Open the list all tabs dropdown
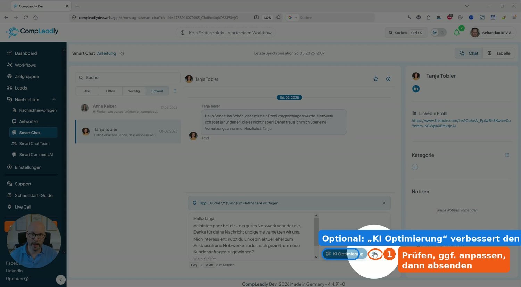This screenshot has height=287, width=521. point(466,6)
